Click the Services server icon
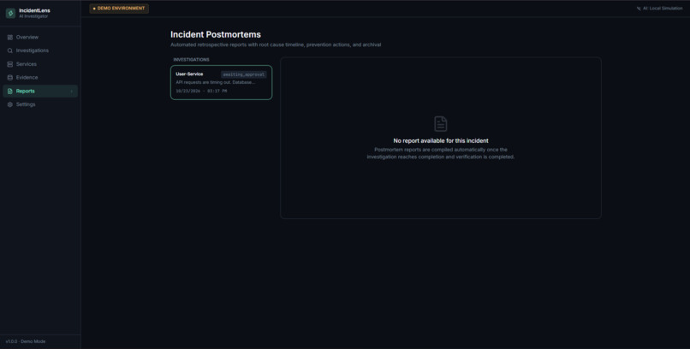Viewport: 690px width, 349px height. [10, 64]
